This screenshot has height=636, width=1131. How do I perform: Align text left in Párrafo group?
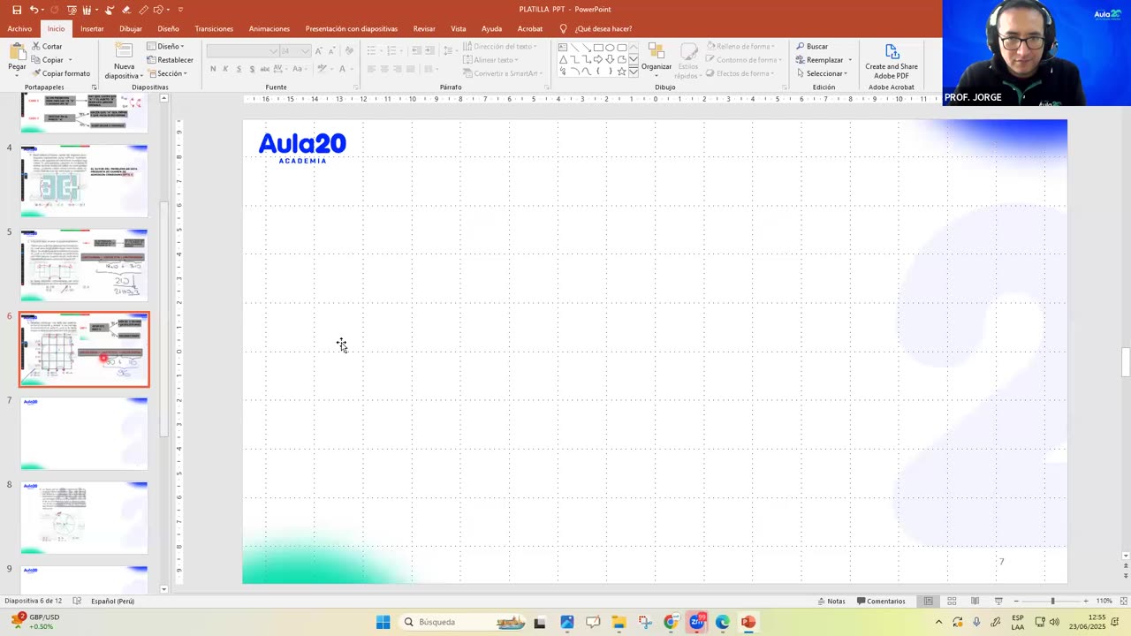(371, 69)
